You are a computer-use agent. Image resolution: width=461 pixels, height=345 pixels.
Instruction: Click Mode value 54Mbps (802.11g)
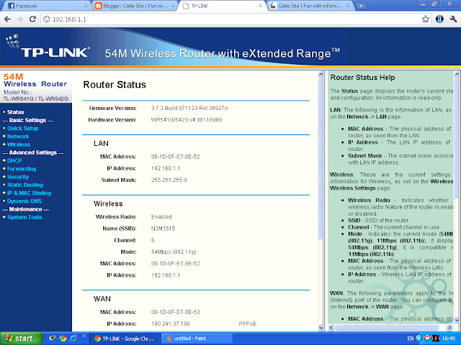pos(174,252)
